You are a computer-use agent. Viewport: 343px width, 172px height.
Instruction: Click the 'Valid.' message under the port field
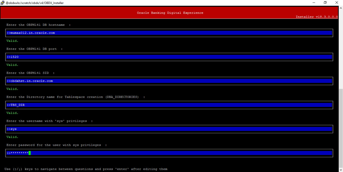[12, 65]
